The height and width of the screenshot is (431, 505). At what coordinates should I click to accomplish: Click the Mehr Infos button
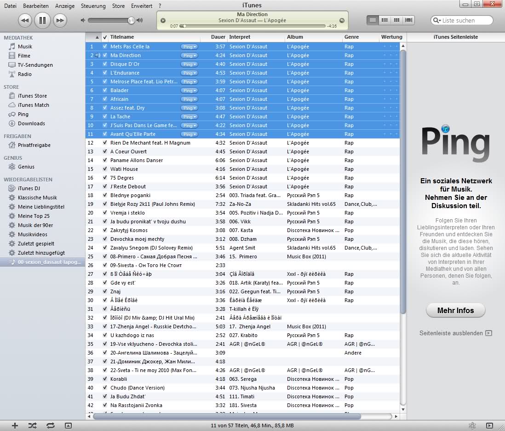[x=455, y=310]
